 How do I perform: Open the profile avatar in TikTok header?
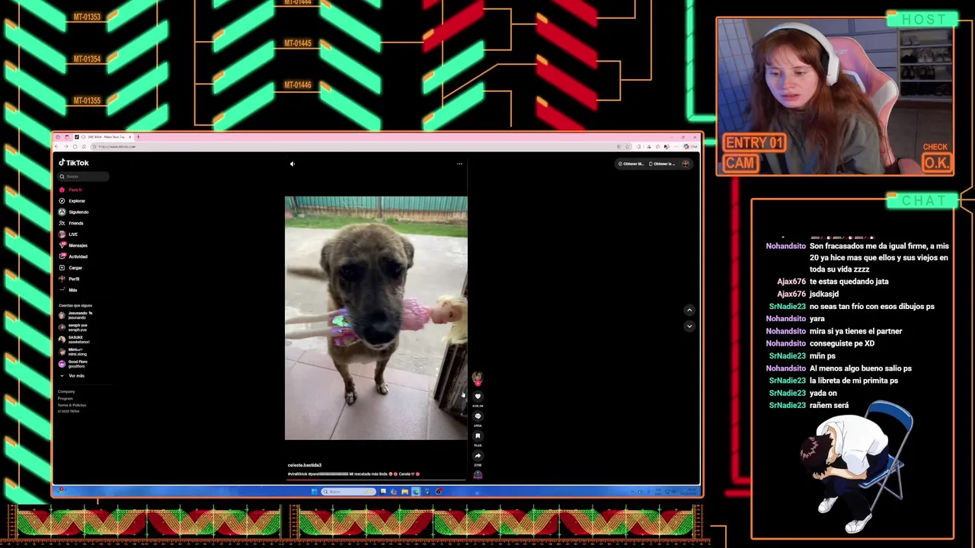[x=686, y=164]
